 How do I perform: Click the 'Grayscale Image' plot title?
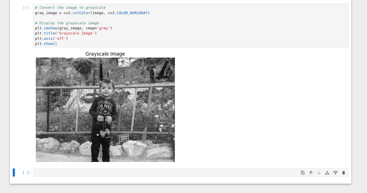tap(105, 54)
